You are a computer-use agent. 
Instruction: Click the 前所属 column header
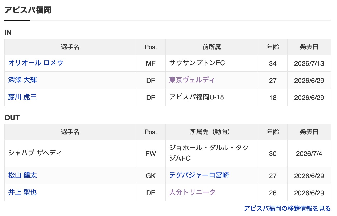pos(212,47)
